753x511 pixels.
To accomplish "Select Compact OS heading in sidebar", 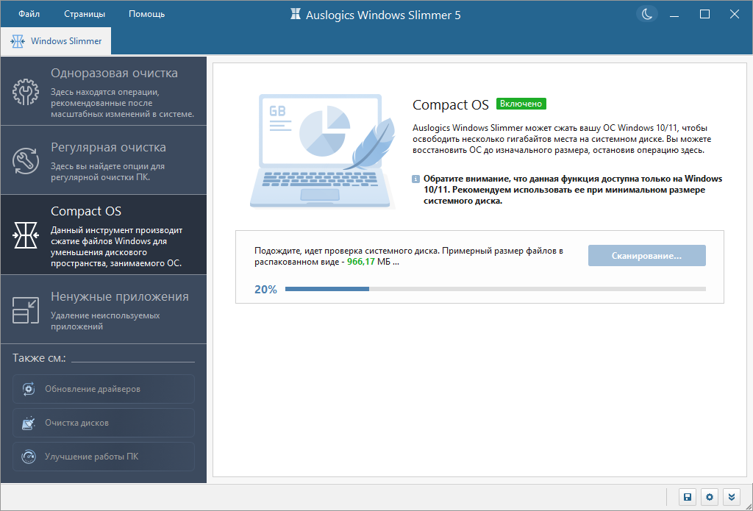I will coord(86,211).
